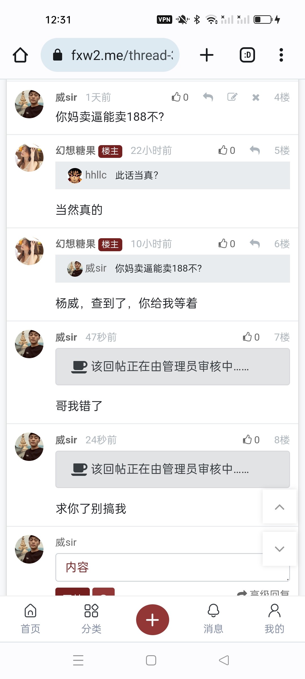Edit the 4楼 post
305x679 pixels.
pos(232,97)
